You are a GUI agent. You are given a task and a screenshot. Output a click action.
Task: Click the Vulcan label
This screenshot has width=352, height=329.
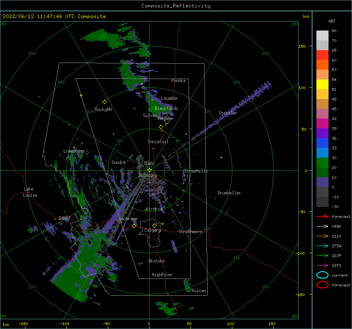tap(199, 291)
